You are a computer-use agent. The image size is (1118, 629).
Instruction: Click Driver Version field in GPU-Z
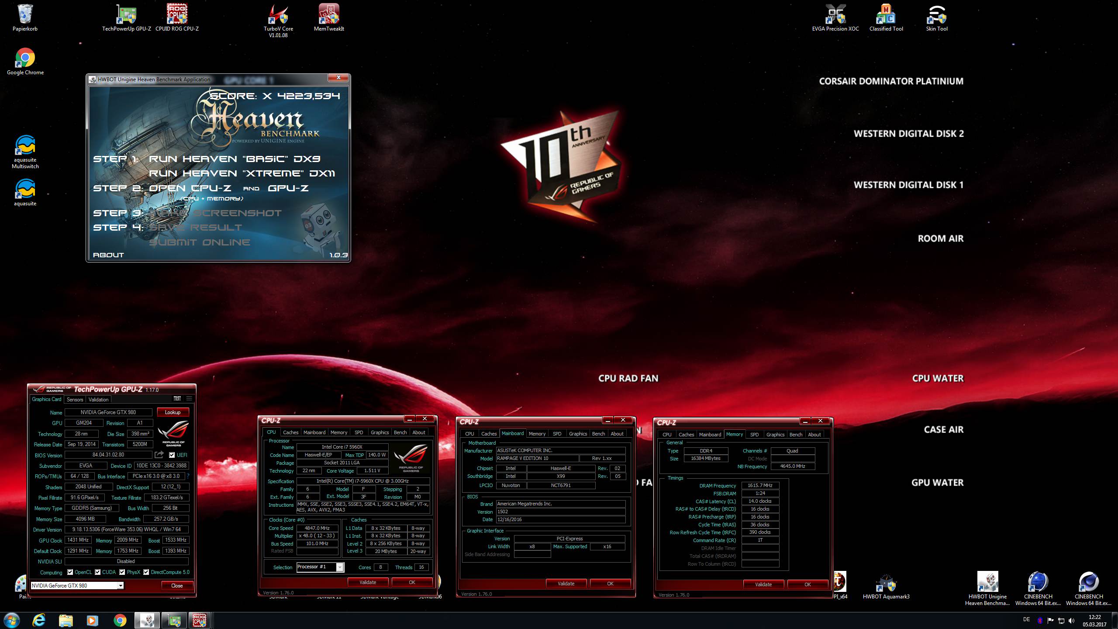[127, 529]
